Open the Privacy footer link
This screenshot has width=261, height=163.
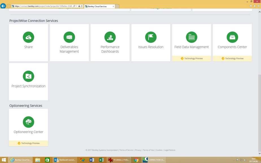point(138,150)
